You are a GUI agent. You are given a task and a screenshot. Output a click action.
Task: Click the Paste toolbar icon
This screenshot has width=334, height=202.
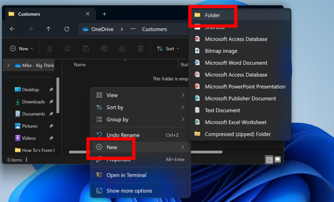point(86,49)
